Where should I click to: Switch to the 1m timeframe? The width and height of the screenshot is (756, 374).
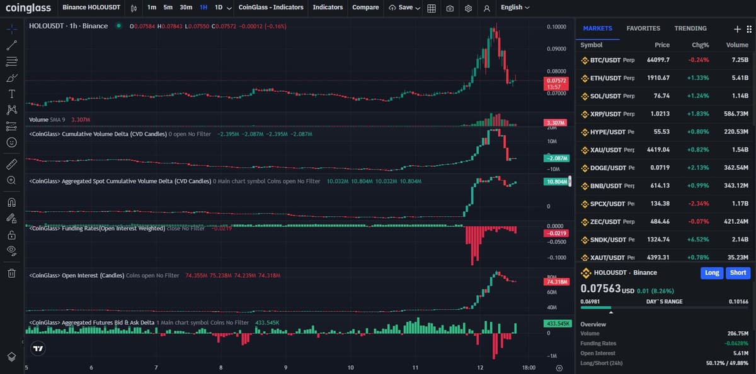tap(152, 8)
